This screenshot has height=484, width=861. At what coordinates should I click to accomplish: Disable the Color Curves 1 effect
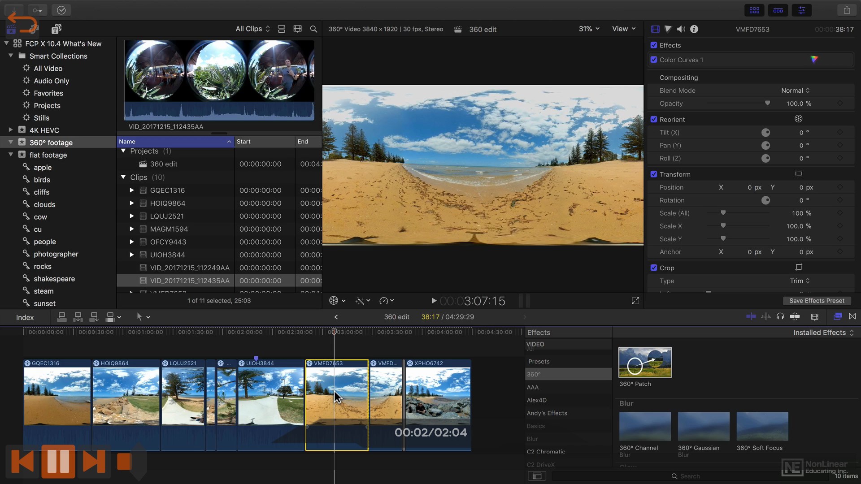654,60
